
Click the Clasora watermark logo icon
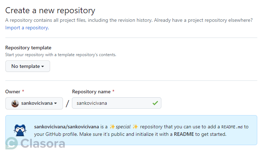click(x=12, y=143)
